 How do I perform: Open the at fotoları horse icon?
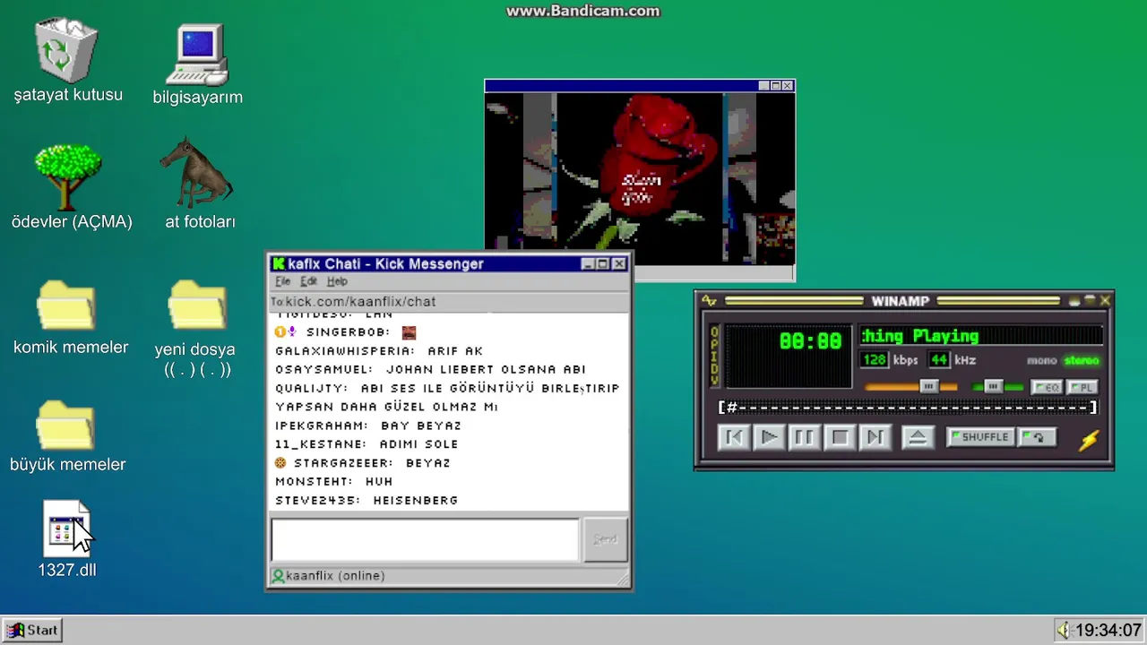pyautogui.click(x=197, y=173)
